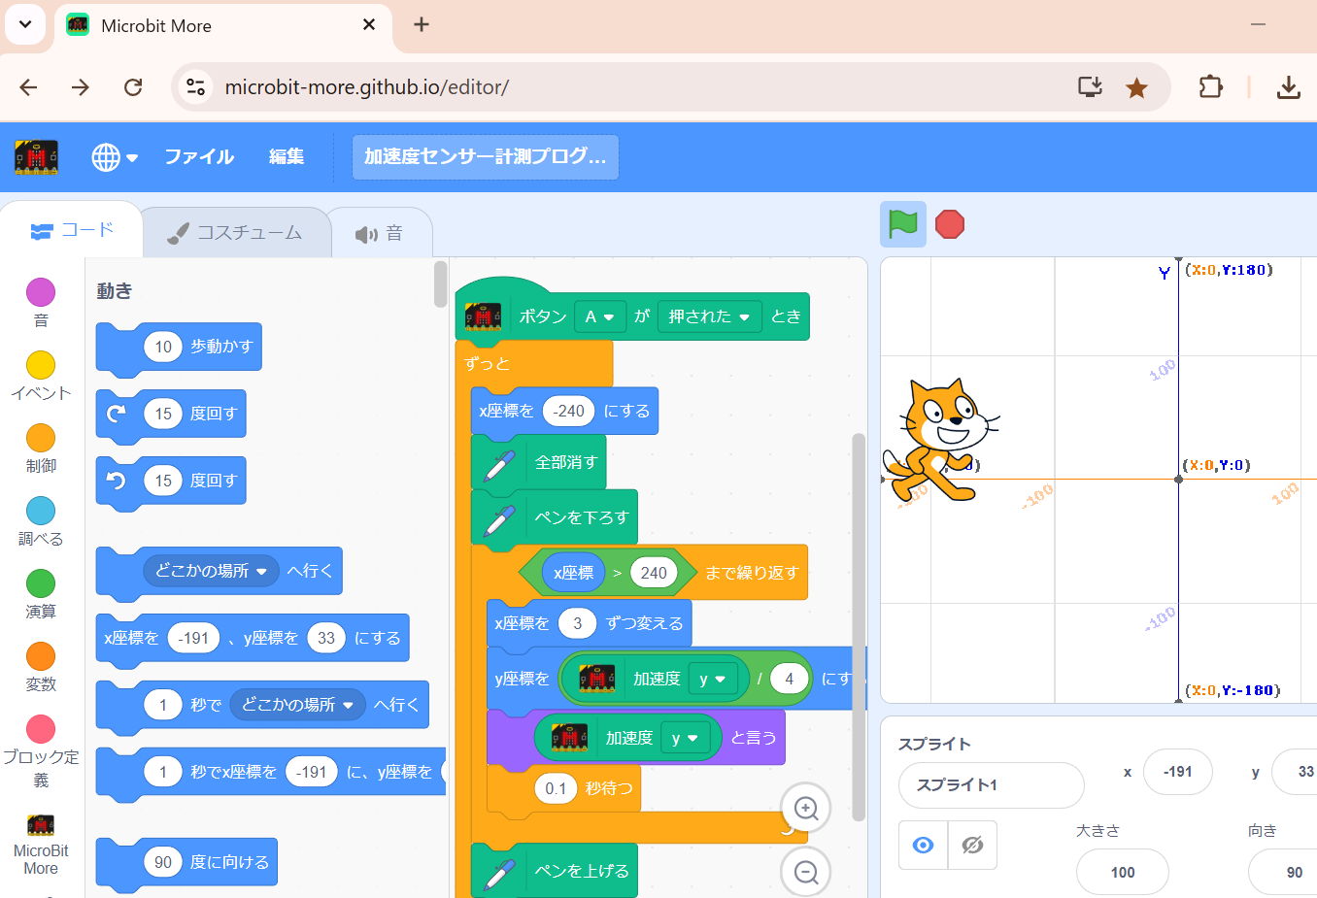Select the 制御 block category
This screenshot has width=1317, height=898.
click(41, 448)
